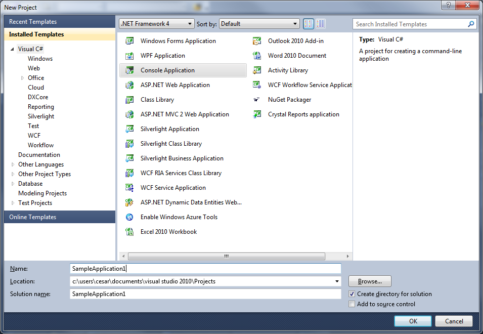Select the Modeling Projects tree item

click(42, 193)
